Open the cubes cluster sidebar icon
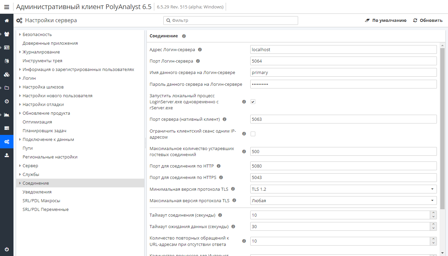This screenshot has height=256, width=448. pyautogui.click(x=7, y=74)
